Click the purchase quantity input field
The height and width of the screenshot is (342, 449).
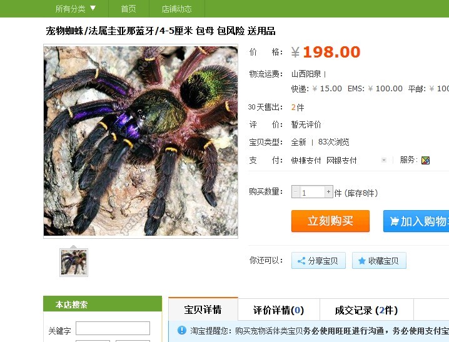[x=312, y=192]
